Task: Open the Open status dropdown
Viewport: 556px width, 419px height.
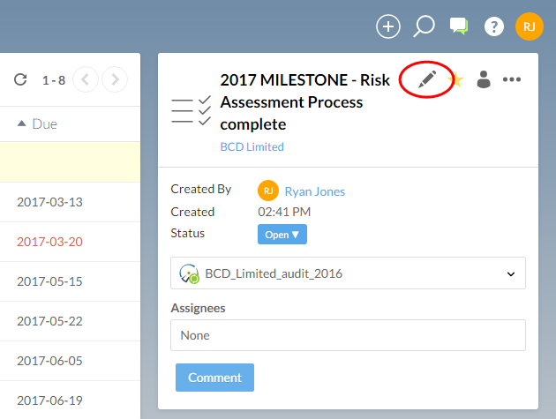Action: click(282, 235)
